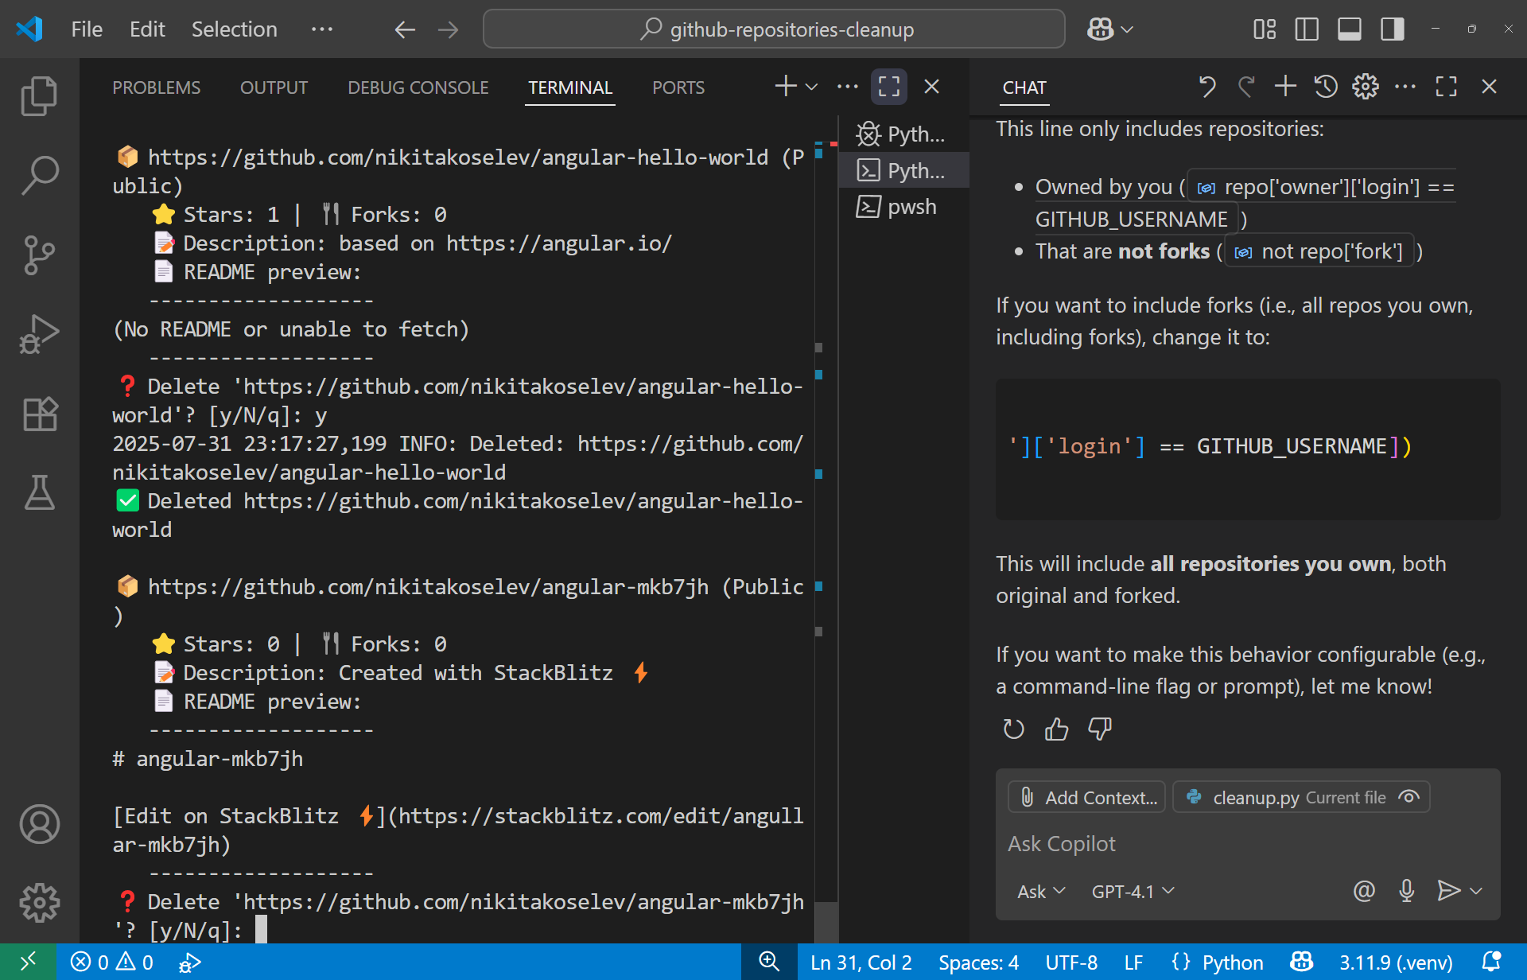Retry the Copilot response
Viewport: 1527px width, 980px height.
pos(1013,729)
